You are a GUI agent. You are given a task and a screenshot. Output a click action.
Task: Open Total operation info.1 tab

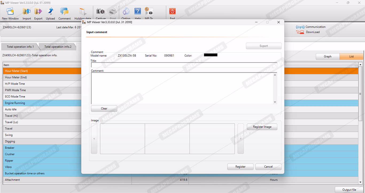point(20,47)
